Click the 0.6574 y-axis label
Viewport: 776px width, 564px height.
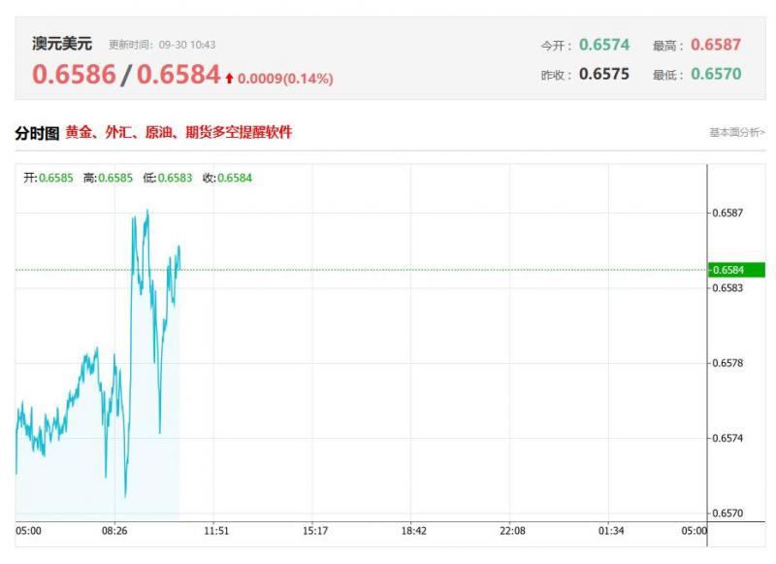coord(727,438)
